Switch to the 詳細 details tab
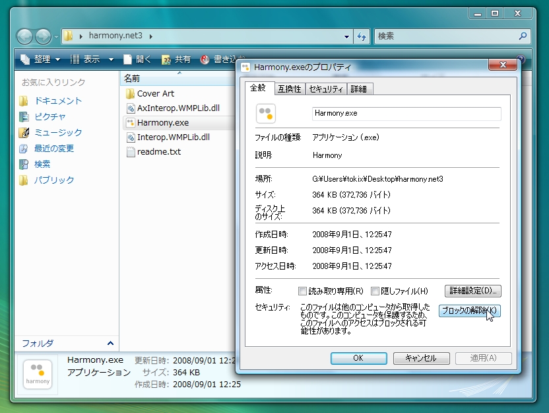Viewport: 549px width, 413px height. pos(359,89)
